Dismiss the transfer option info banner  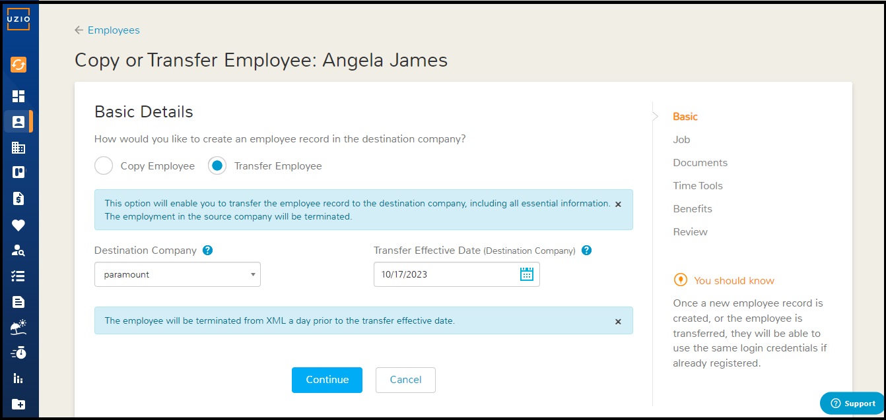click(618, 204)
